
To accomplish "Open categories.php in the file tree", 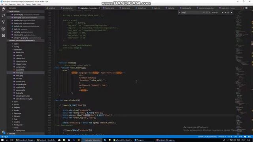I will (x=21, y=61).
